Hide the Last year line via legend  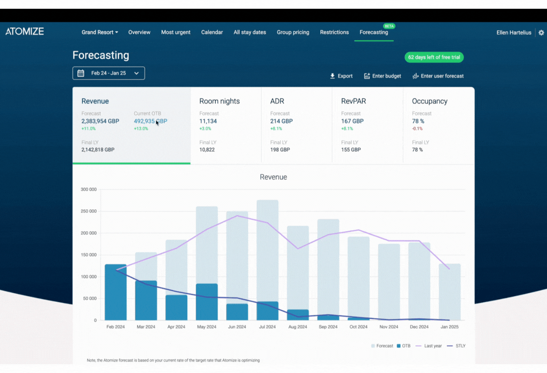tap(428, 346)
